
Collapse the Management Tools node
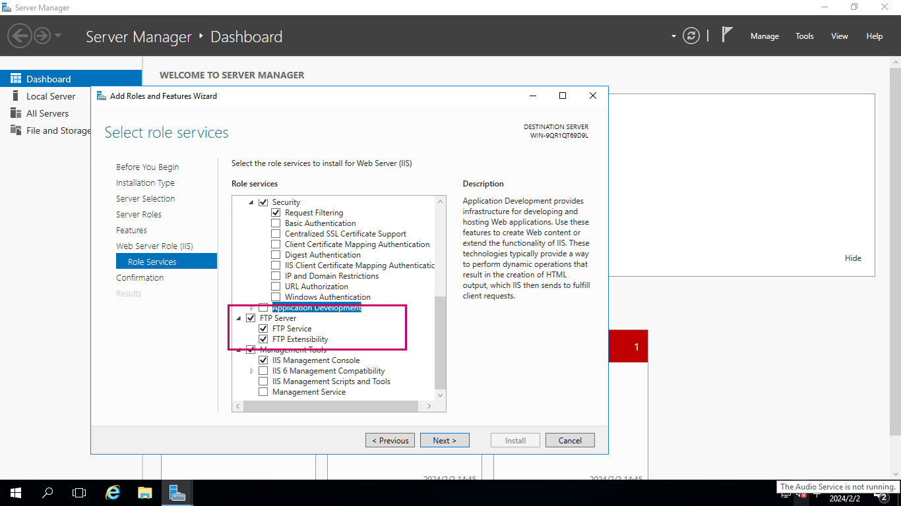point(239,350)
